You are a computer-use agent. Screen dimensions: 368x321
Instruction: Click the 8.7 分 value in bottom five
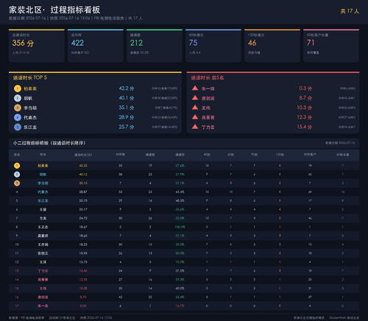pyautogui.click(x=305, y=98)
